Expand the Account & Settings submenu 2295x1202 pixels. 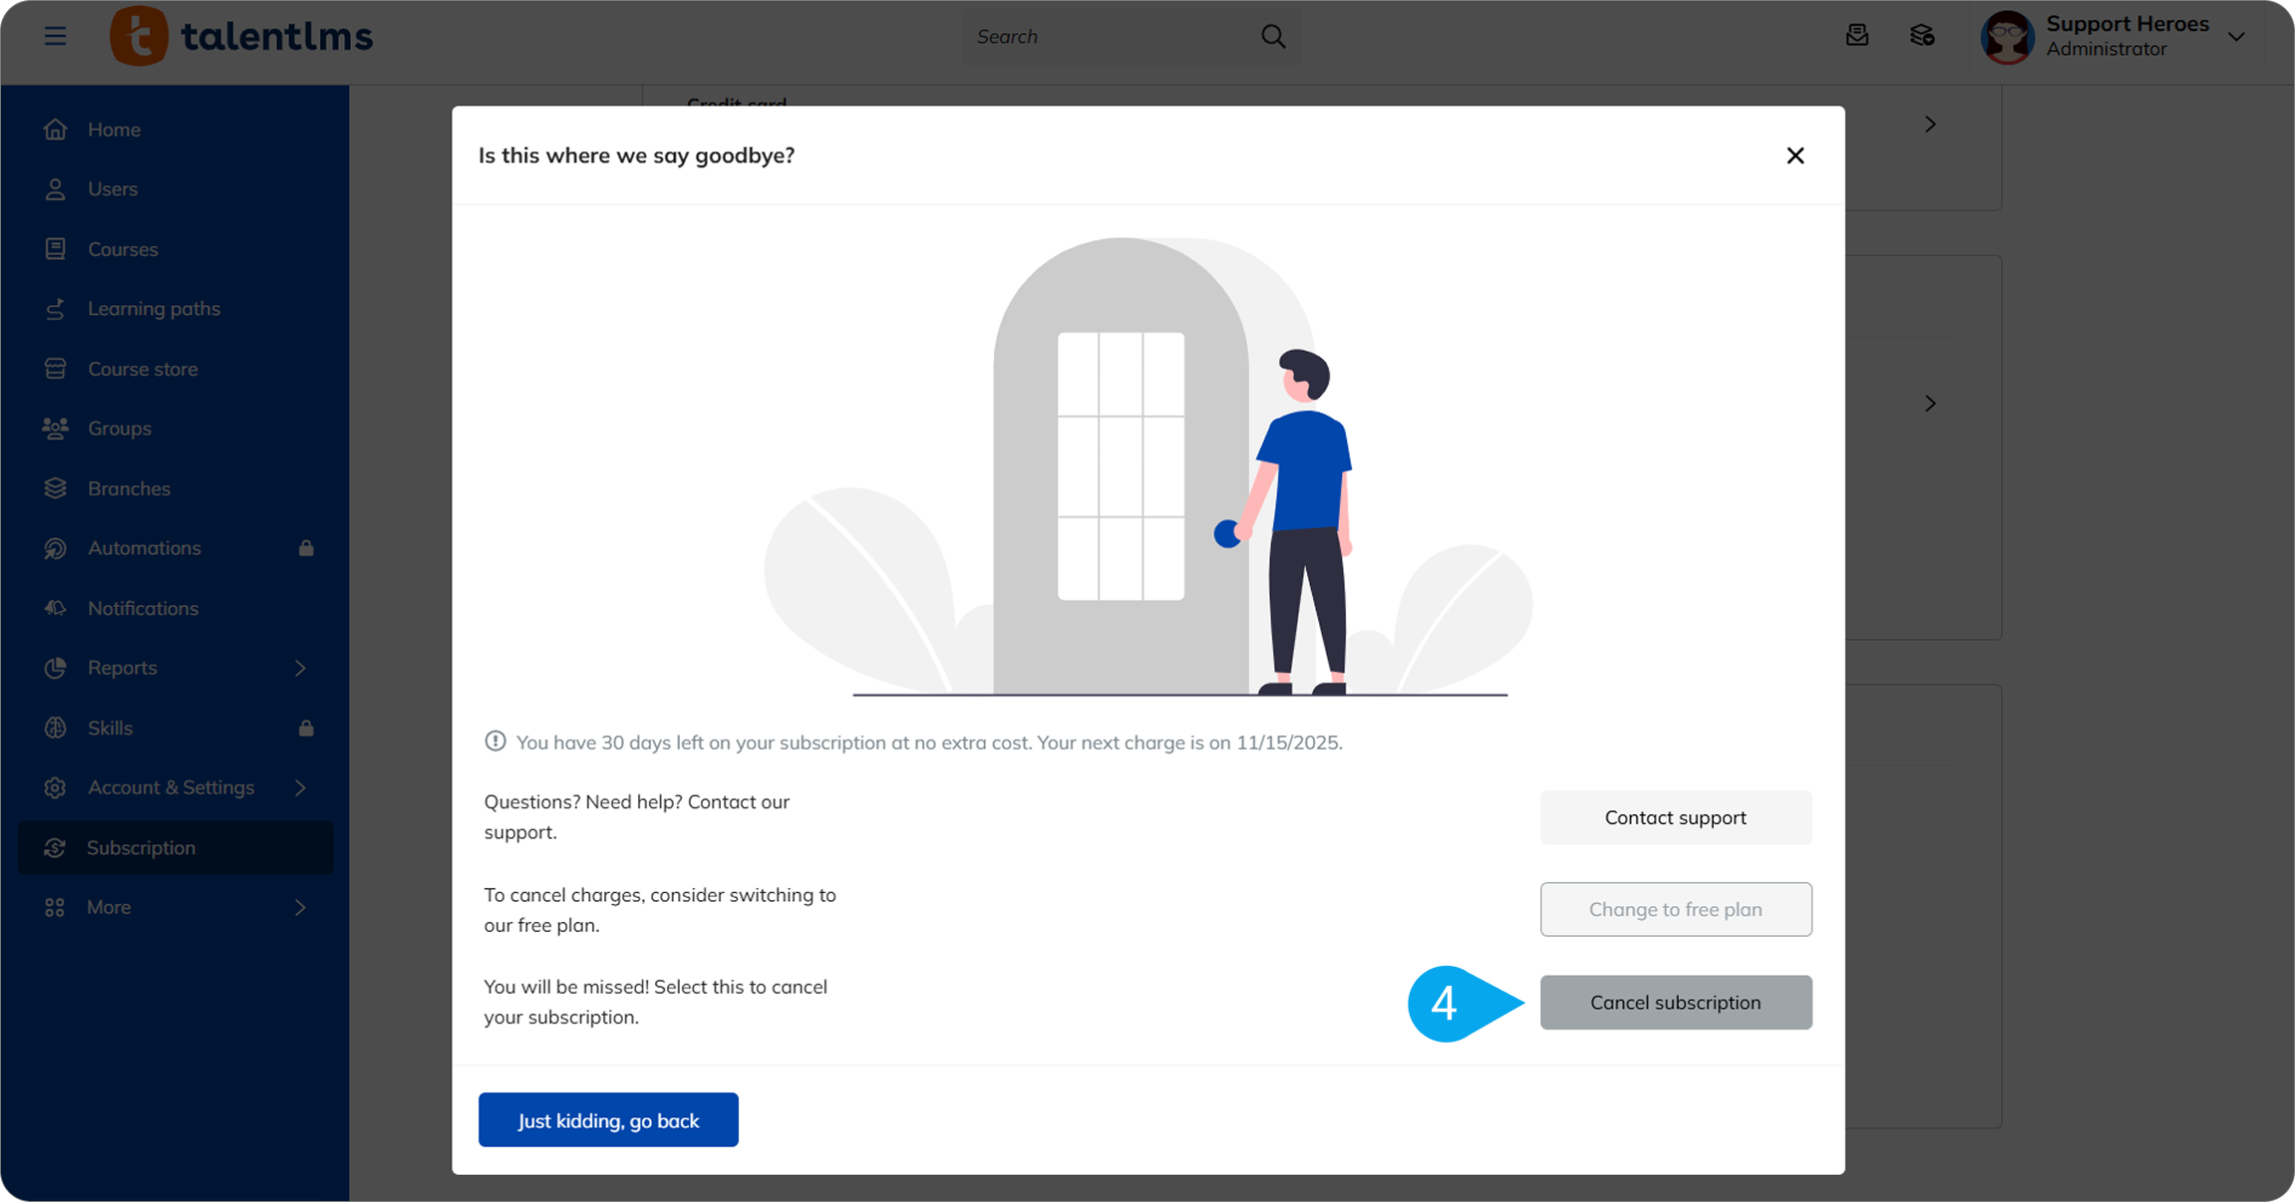pyautogui.click(x=300, y=787)
